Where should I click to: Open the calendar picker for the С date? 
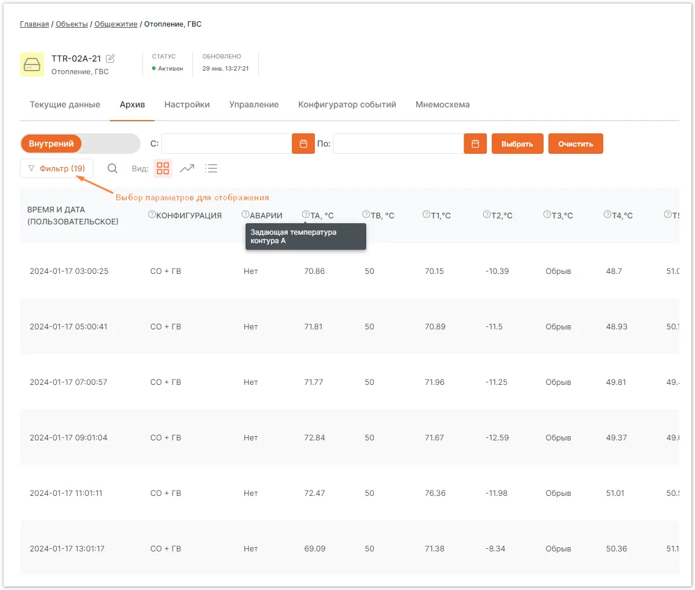point(303,144)
